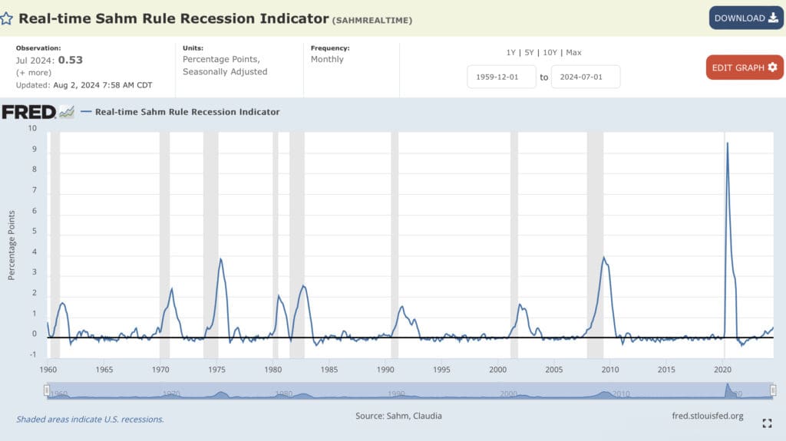Screen dimensions: 786x441
Task: Click the series legend label text
Action: pos(187,112)
